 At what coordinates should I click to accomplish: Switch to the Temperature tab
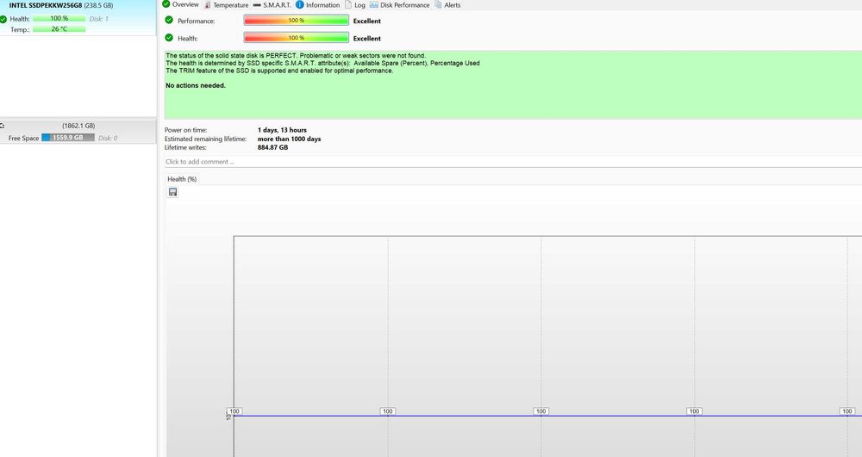[x=226, y=5]
